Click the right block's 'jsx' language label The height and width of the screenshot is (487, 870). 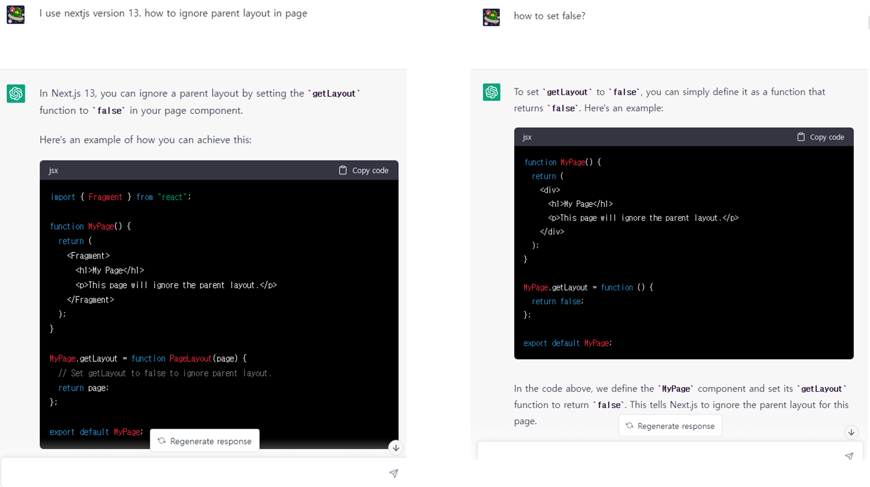point(527,137)
